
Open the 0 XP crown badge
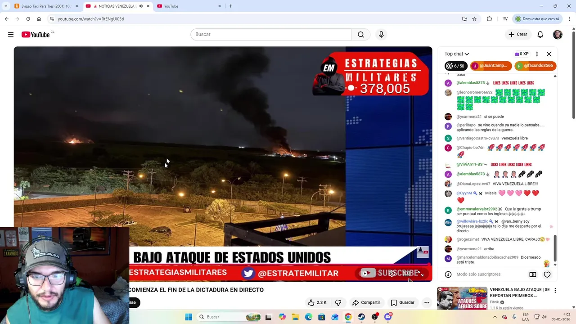click(x=522, y=54)
